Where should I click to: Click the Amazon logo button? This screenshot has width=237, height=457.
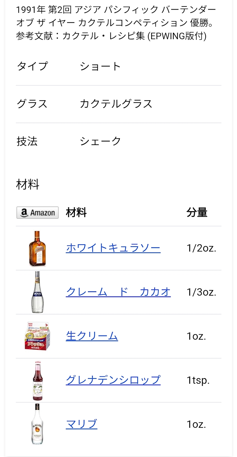[38, 213]
